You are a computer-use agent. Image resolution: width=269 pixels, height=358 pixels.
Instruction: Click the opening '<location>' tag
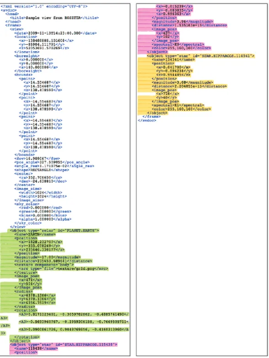click(26, 37)
